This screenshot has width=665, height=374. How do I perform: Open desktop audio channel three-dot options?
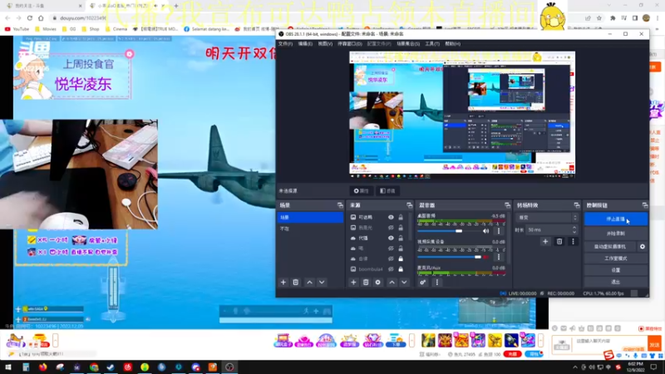(499, 231)
